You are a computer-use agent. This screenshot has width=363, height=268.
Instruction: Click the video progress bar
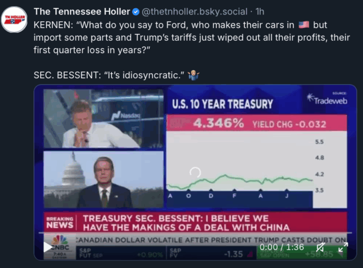[195, 233]
